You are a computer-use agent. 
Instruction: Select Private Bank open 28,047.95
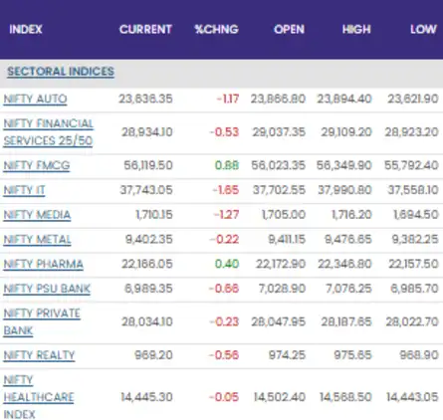pos(279,321)
